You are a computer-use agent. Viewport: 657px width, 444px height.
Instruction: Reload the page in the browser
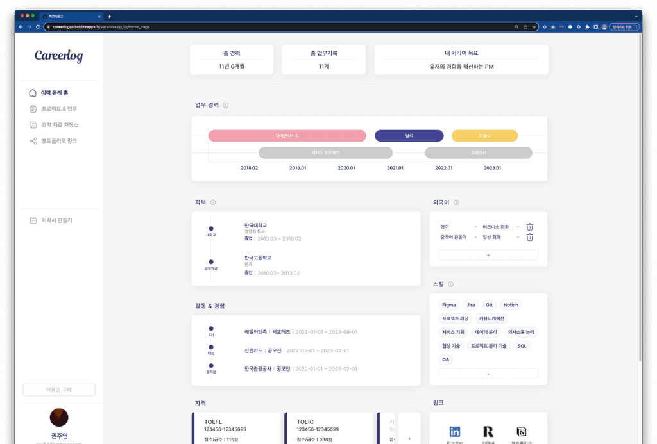[38, 27]
